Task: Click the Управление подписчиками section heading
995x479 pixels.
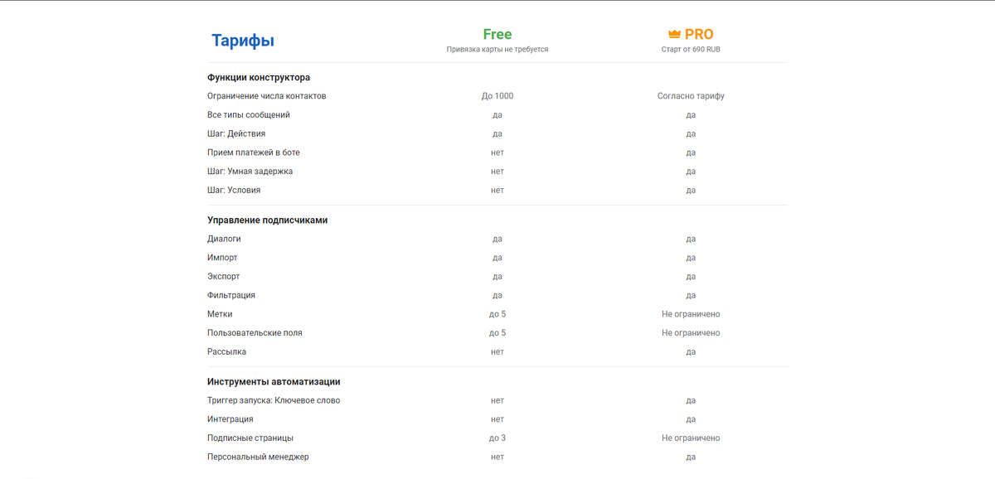Action: (268, 220)
